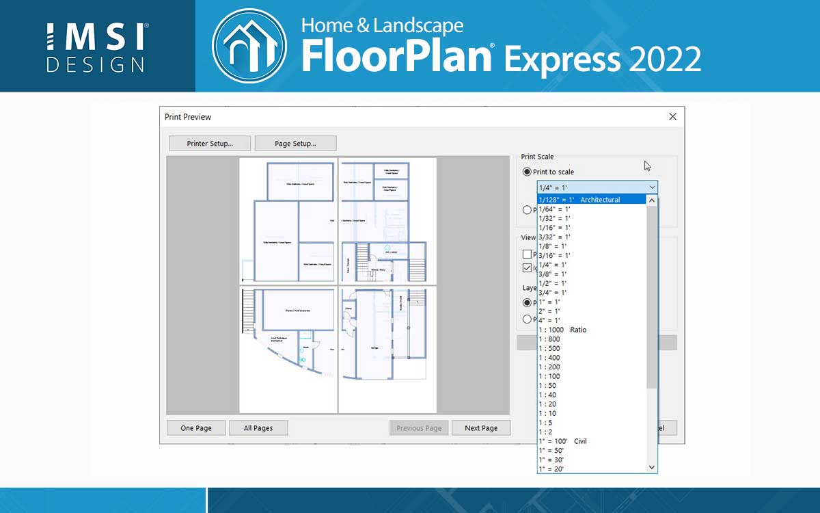Select the 1/16" = 1' scale option
This screenshot has width=820, height=513.
pyautogui.click(x=592, y=228)
